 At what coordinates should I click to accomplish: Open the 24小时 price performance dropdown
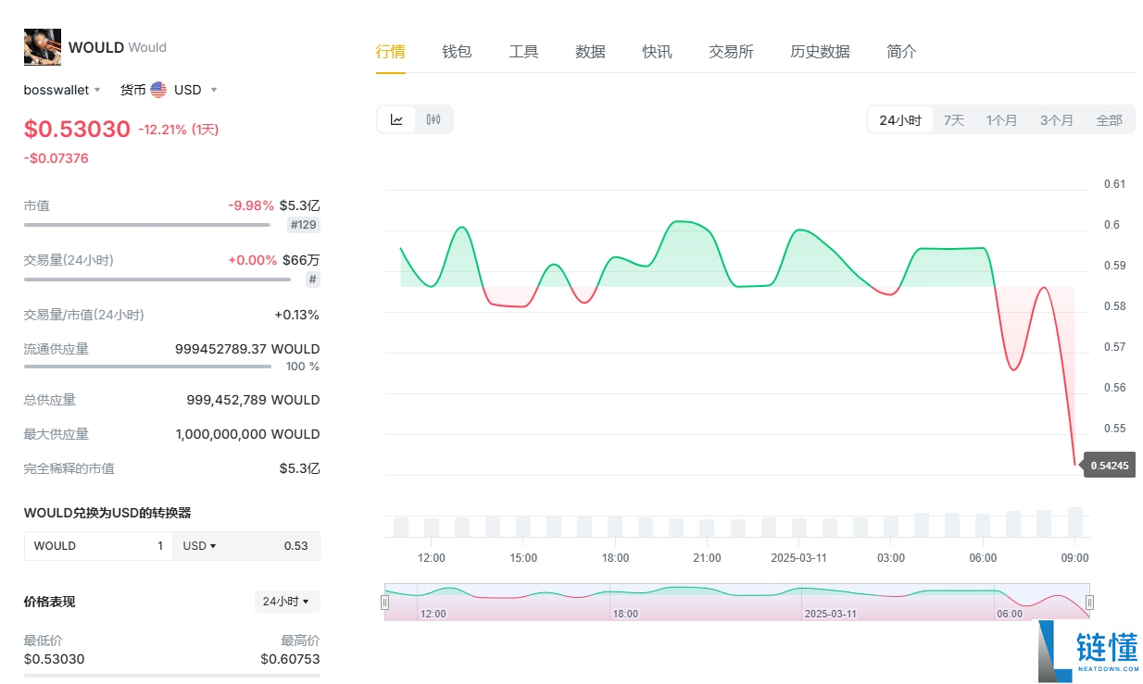pyautogui.click(x=287, y=602)
